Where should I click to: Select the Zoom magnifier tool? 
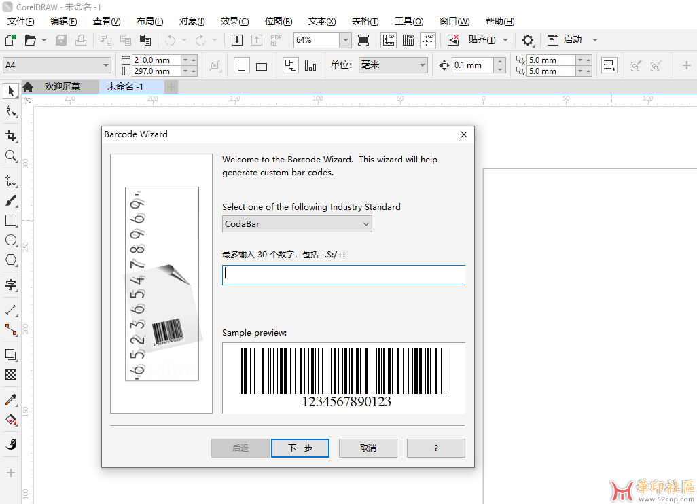(11, 156)
